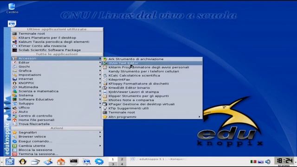Switch to virtual desktop 4
This screenshot has height=167, width=297.
[122, 164]
